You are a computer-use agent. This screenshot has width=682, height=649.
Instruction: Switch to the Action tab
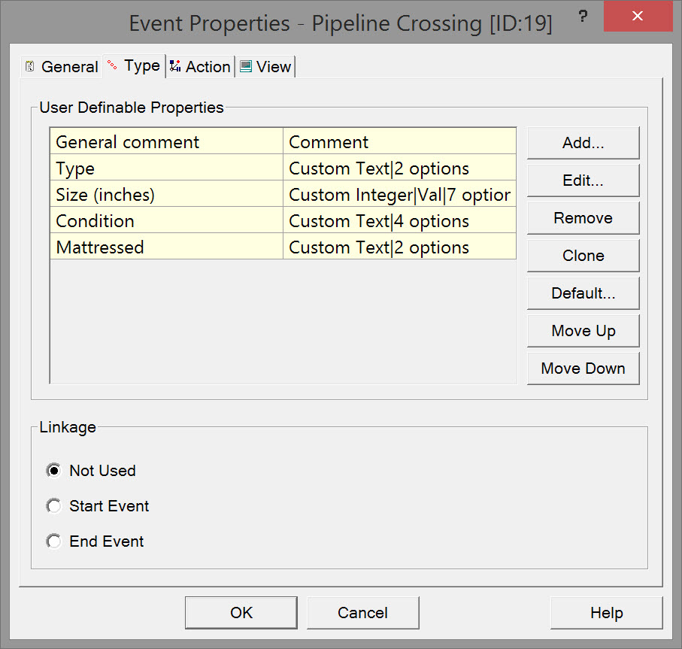(200, 67)
